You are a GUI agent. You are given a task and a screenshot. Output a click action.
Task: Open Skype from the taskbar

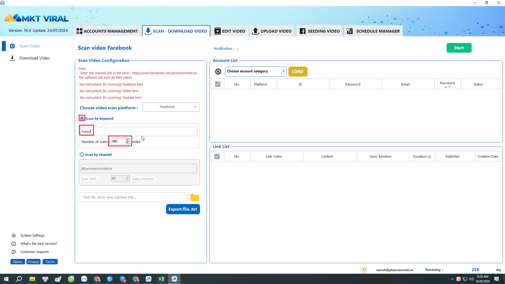tap(123, 279)
